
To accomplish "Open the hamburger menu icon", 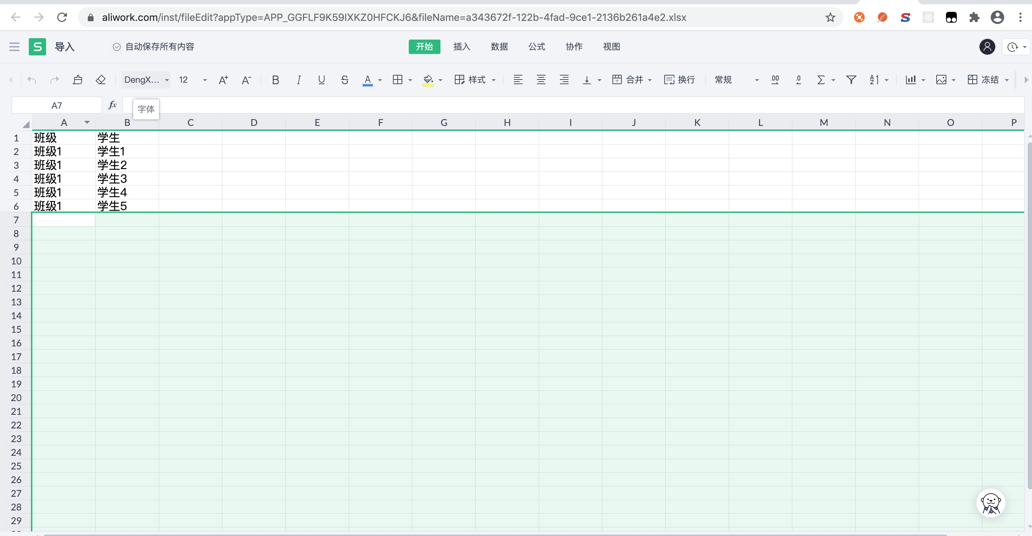I will point(14,47).
